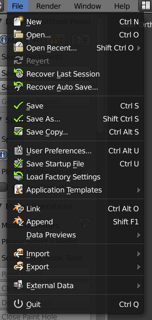Screen dimensions: 152x320
Task: Click the Load Factory Settings icon
Action: 18,177
